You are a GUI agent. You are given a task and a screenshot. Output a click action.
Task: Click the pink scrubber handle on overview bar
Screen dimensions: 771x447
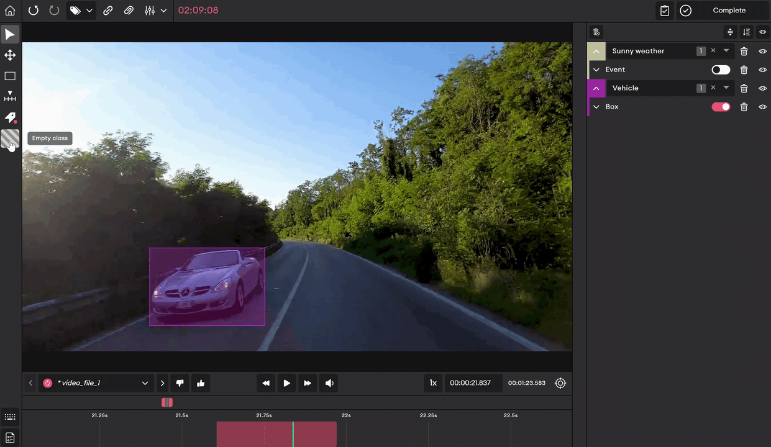coord(167,403)
